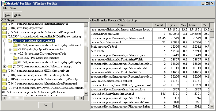Expand the PeekAndPick.initialize node
Screen dimensions: 216x111
10,58
